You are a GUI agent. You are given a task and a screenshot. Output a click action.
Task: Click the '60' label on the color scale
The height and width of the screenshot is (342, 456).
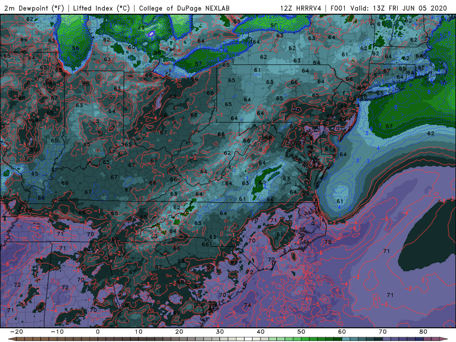click(x=342, y=332)
